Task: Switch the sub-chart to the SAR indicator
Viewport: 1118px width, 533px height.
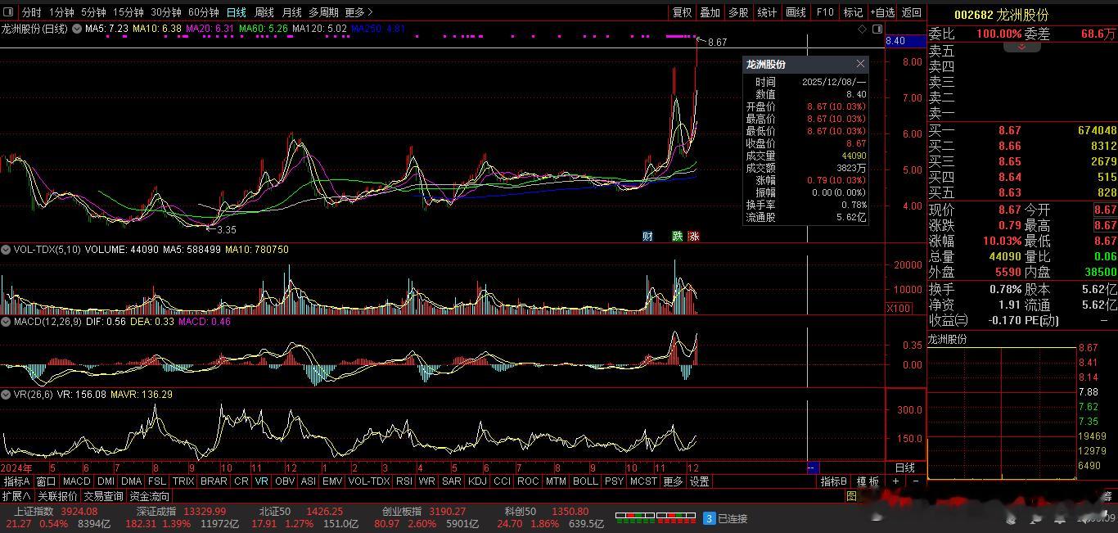Action: point(452,481)
